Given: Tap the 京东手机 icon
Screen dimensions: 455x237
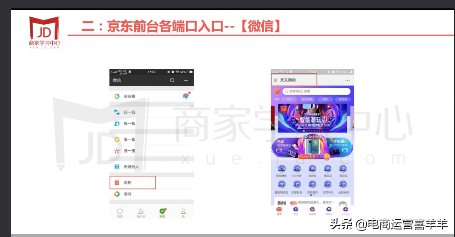Looking at the screenshot, I should pyautogui.click(x=328, y=188).
